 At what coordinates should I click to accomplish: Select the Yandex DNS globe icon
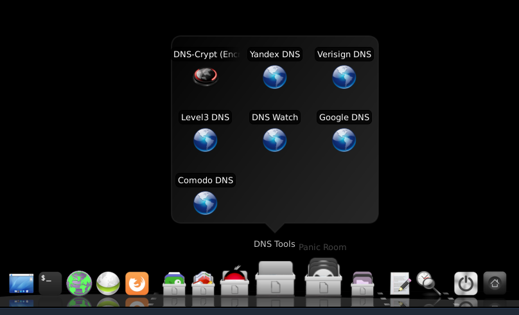coord(275,77)
